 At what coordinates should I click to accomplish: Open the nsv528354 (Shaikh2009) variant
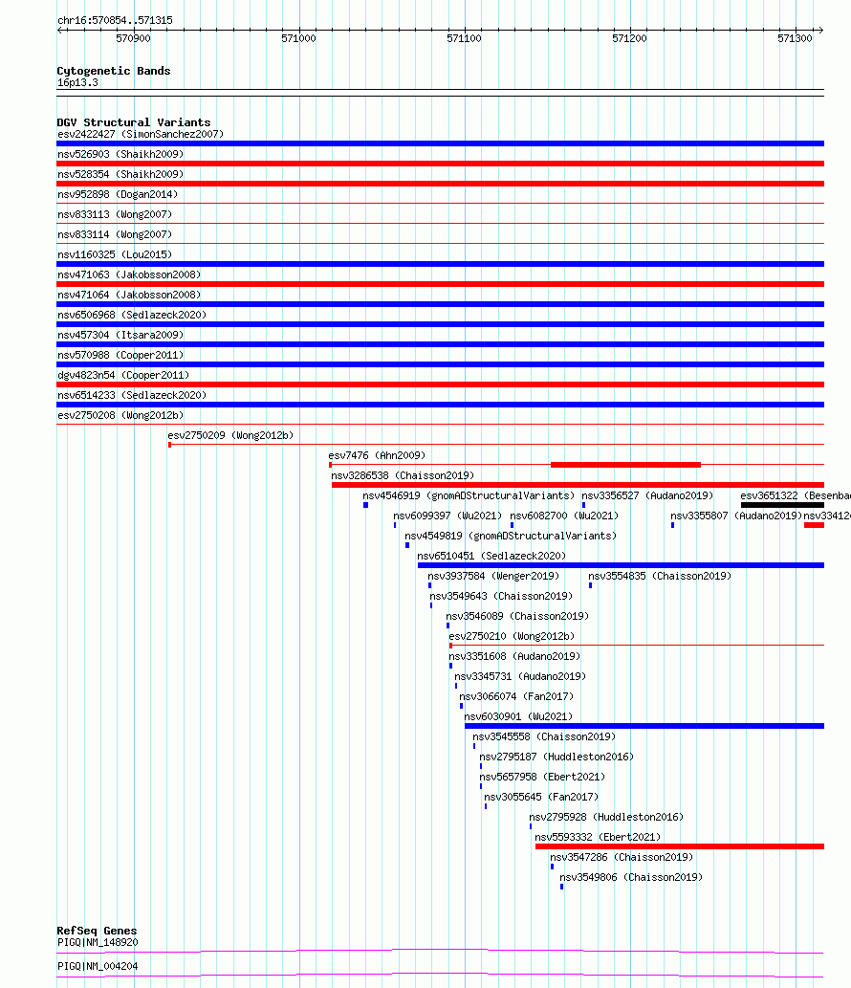[120, 174]
